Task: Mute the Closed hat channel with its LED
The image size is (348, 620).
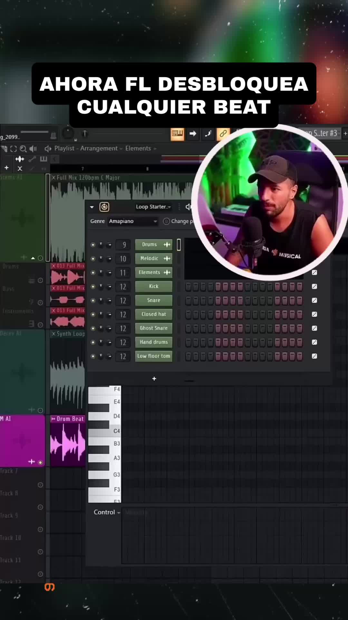Action: [93, 314]
